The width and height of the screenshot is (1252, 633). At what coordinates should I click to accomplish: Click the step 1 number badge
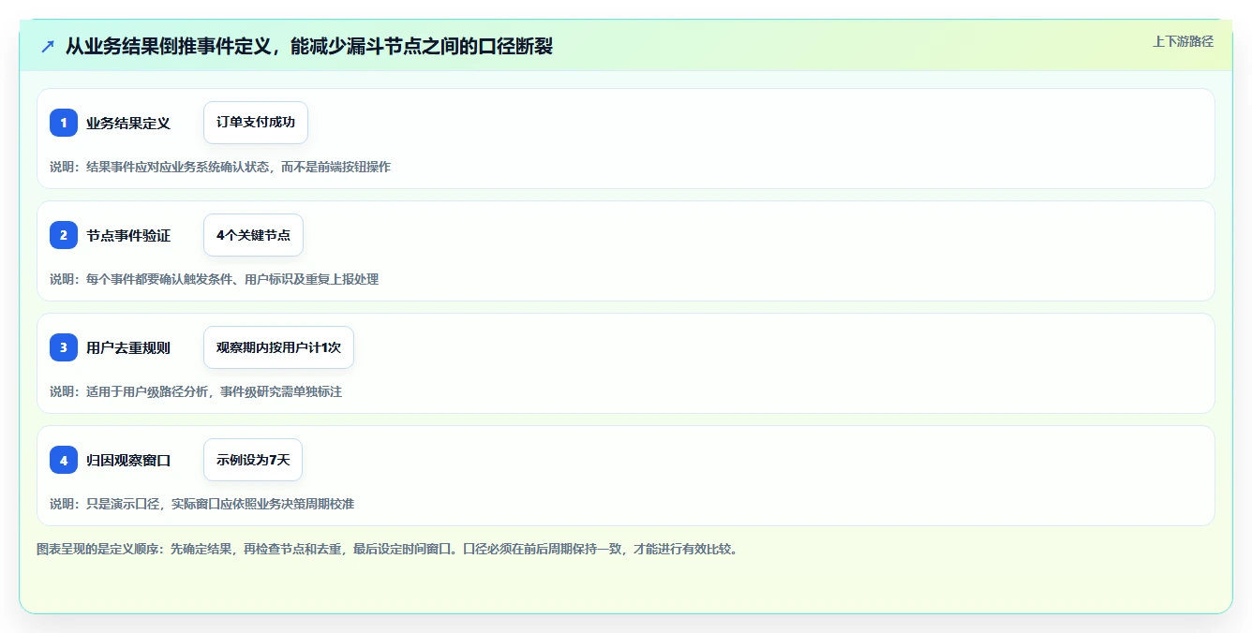64,123
